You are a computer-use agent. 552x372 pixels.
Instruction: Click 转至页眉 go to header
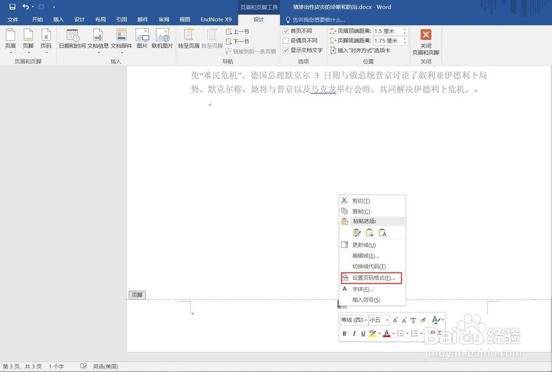coord(189,39)
